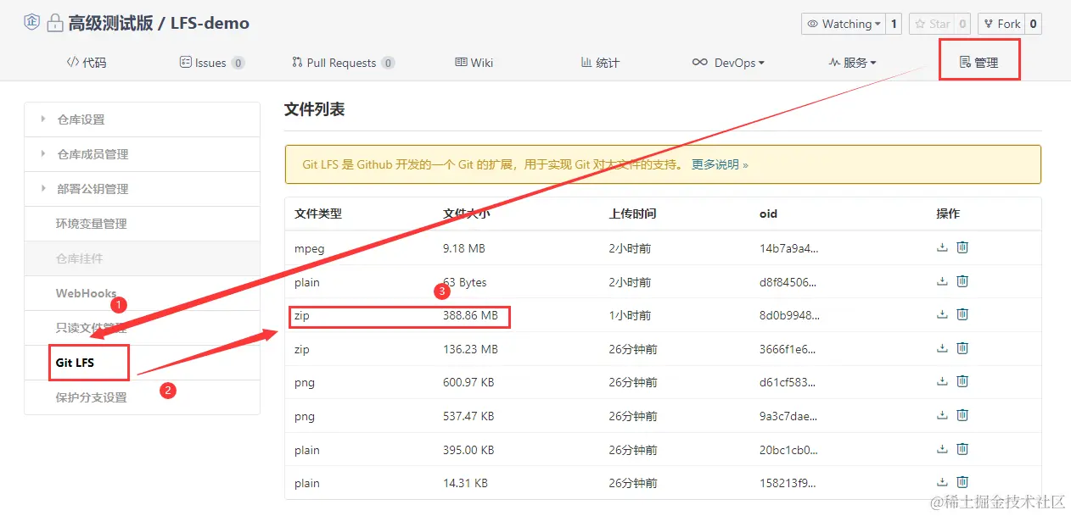Open the Wiki tab
1071x516 pixels.
point(474,63)
